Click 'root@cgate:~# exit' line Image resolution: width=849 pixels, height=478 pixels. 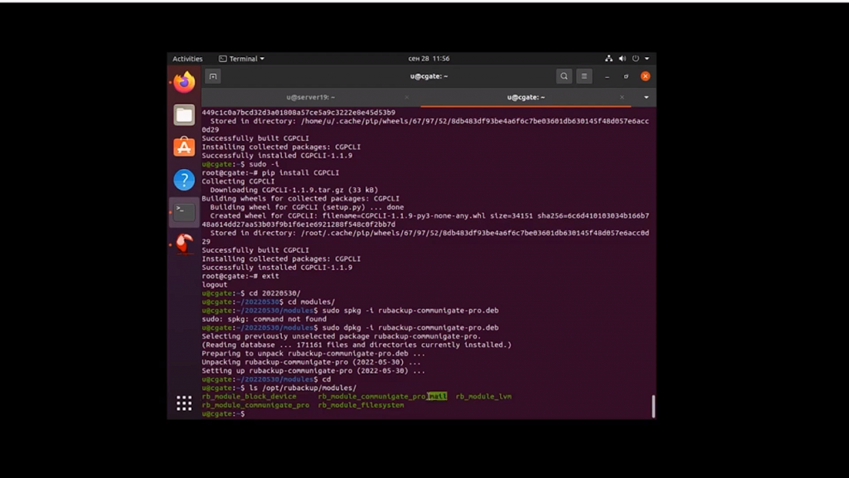[x=240, y=276]
